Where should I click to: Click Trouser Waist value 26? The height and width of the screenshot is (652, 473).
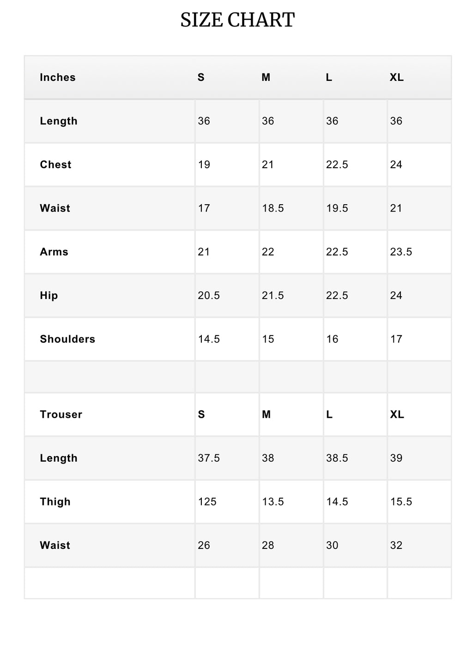point(204,546)
